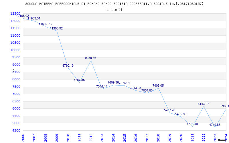The width and height of the screenshot is (229, 143).
Task: Click y-axis value 6500
Action: coord(16,101)
